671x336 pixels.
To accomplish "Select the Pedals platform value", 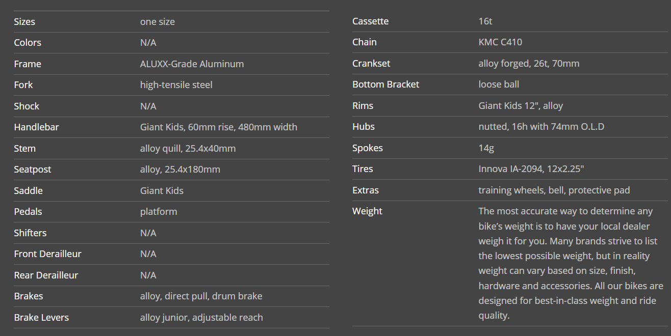I will pos(159,212).
